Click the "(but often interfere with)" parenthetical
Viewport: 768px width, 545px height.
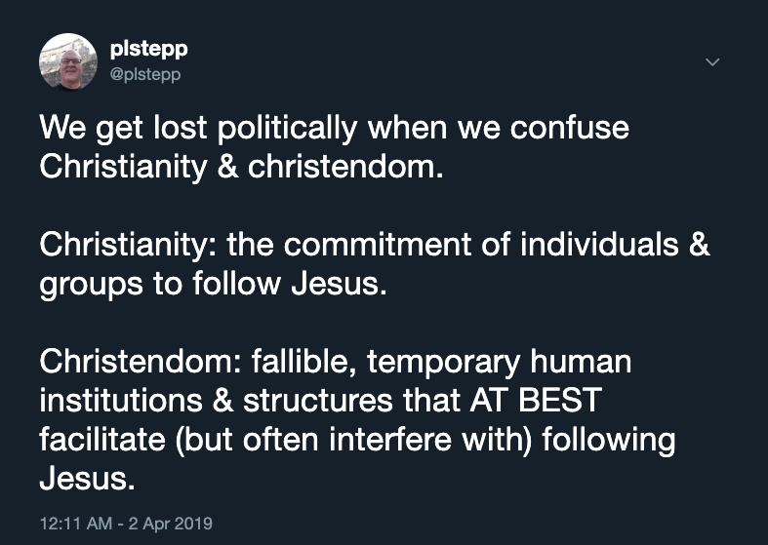[353, 440]
